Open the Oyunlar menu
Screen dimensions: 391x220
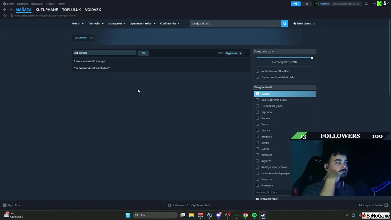(x=50, y=4)
